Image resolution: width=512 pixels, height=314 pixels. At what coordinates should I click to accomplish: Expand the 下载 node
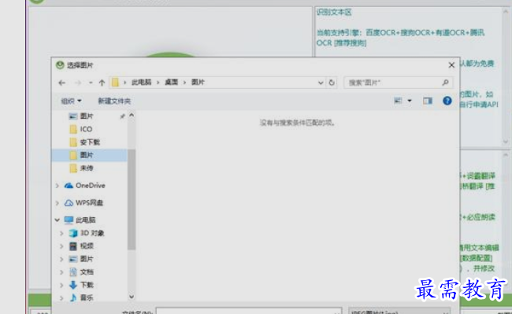(x=61, y=285)
